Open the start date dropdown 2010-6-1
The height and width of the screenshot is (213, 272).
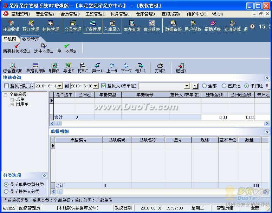(60, 86)
